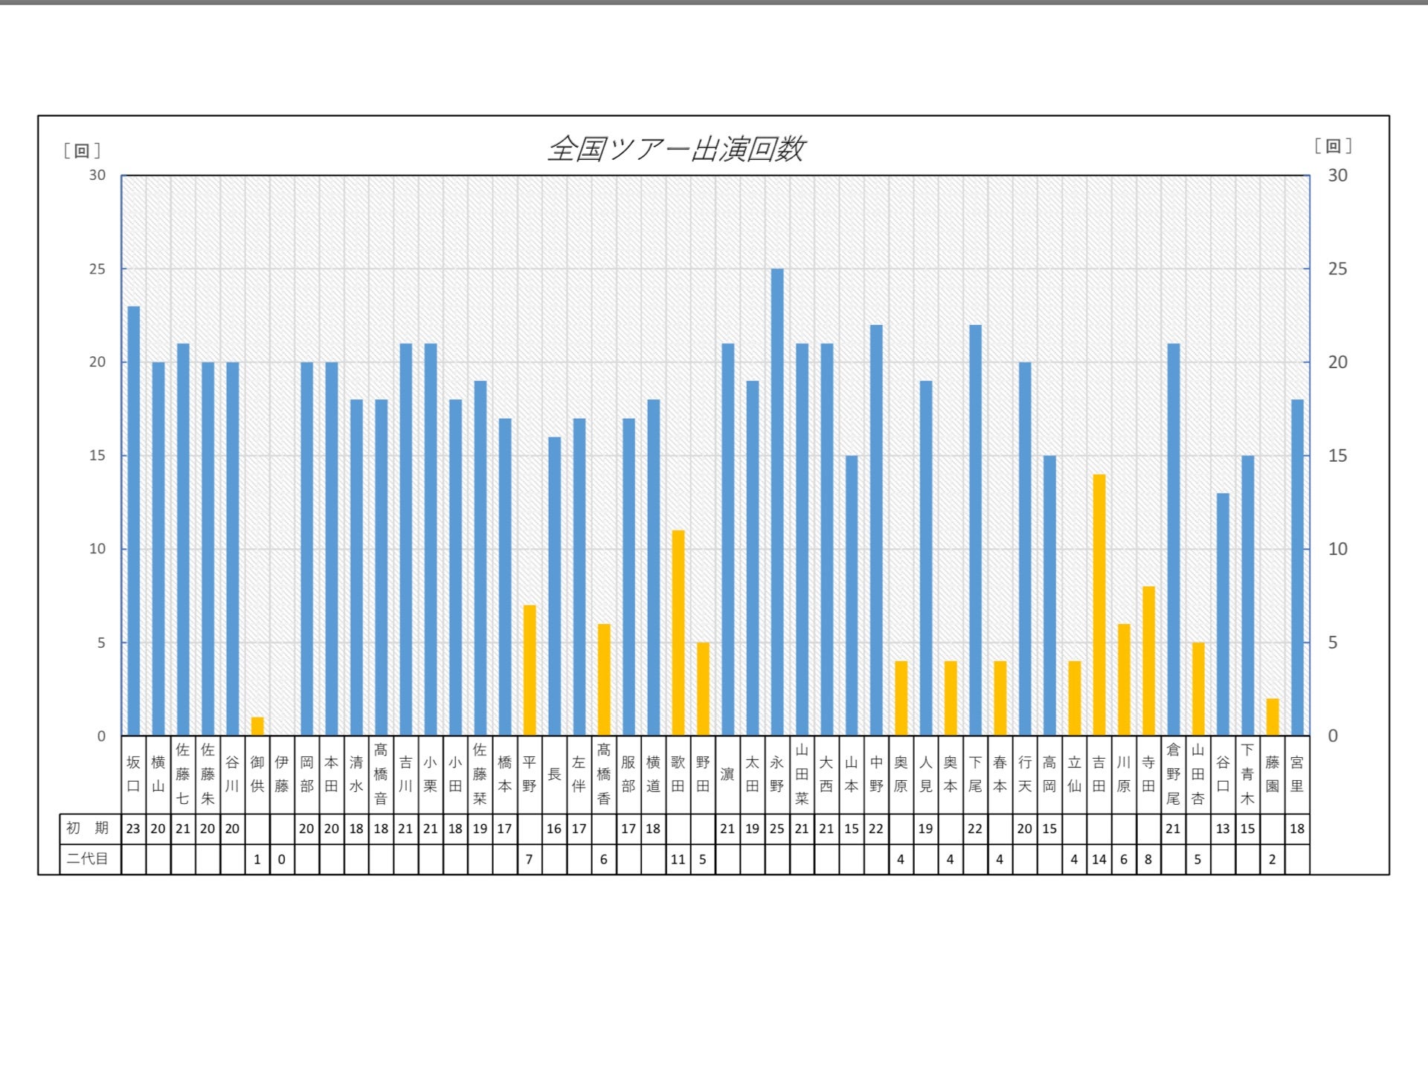
Task: Click the name cell 倉野尾
Action: coord(1173,774)
